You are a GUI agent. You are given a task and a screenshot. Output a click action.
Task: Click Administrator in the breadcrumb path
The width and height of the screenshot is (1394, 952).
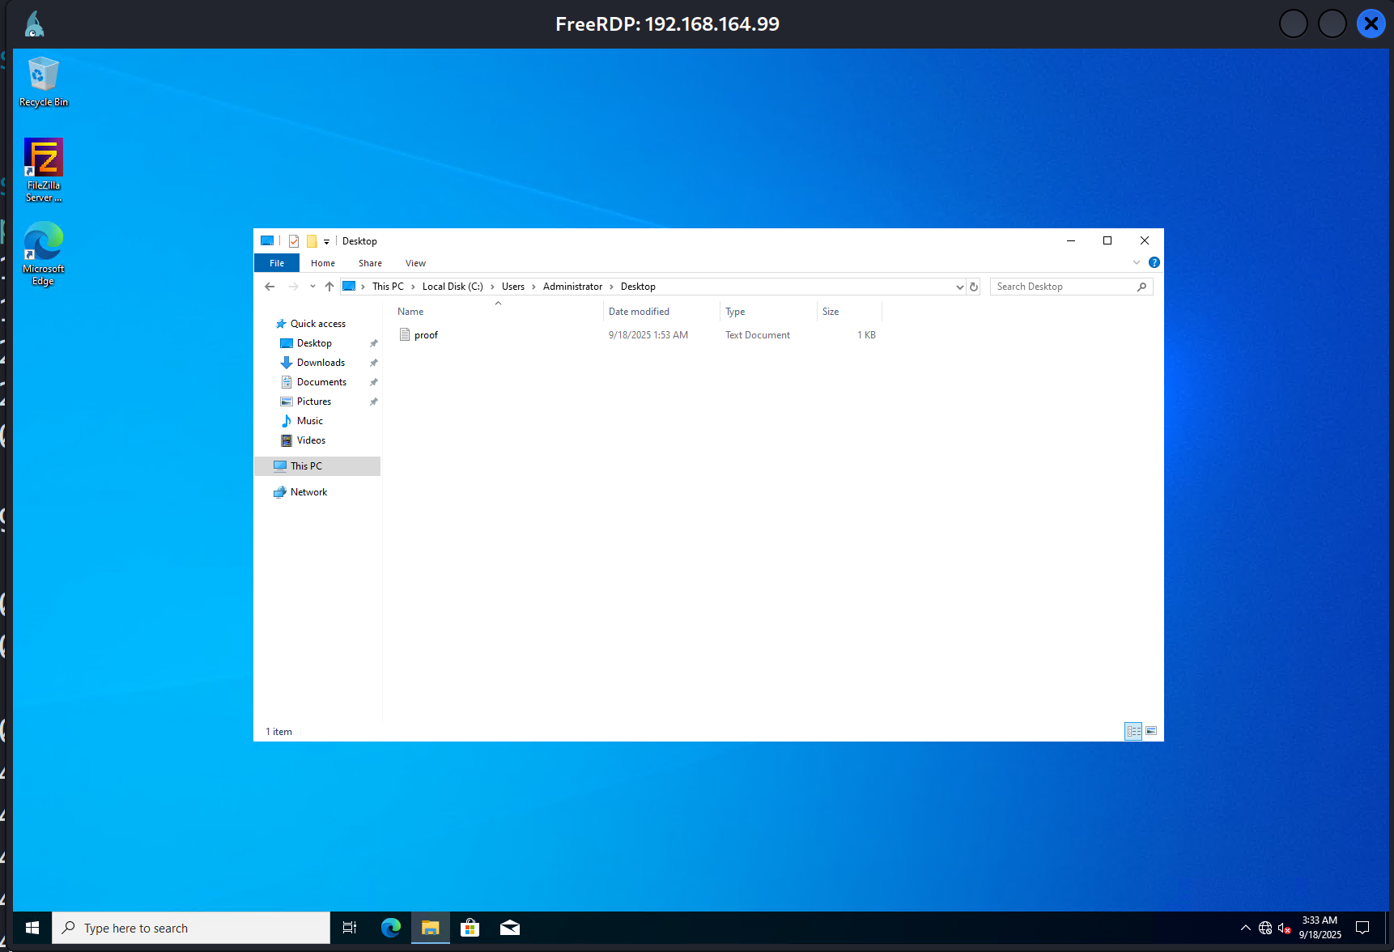[572, 287]
